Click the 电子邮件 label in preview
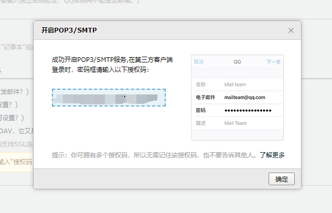The width and height of the screenshot is (332, 213). click(205, 98)
